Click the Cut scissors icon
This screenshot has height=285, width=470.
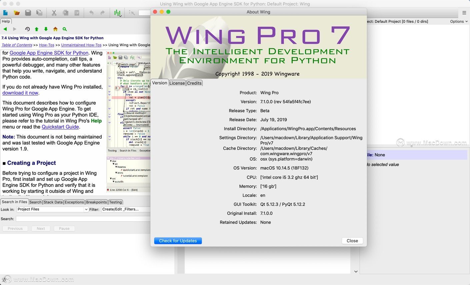point(54,13)
